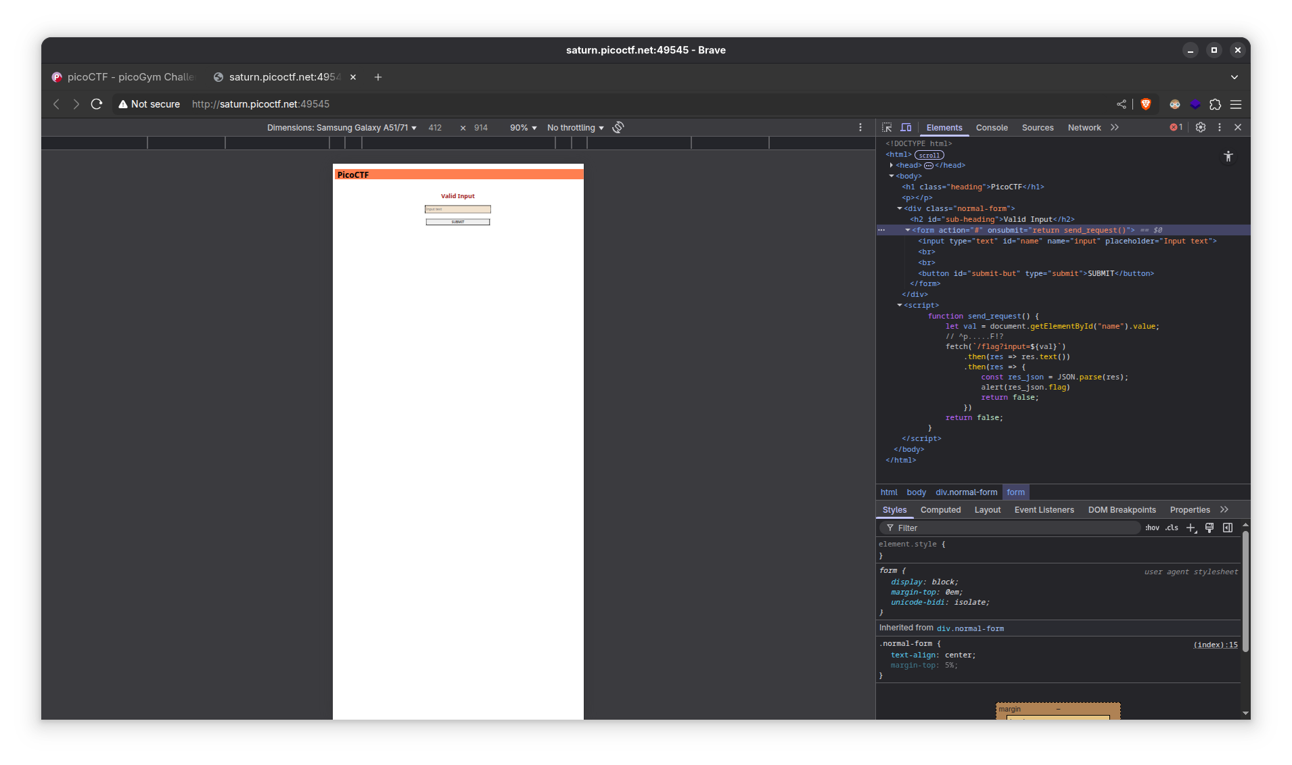
Task: Switch to the Console tab
Action: (992, 128)
